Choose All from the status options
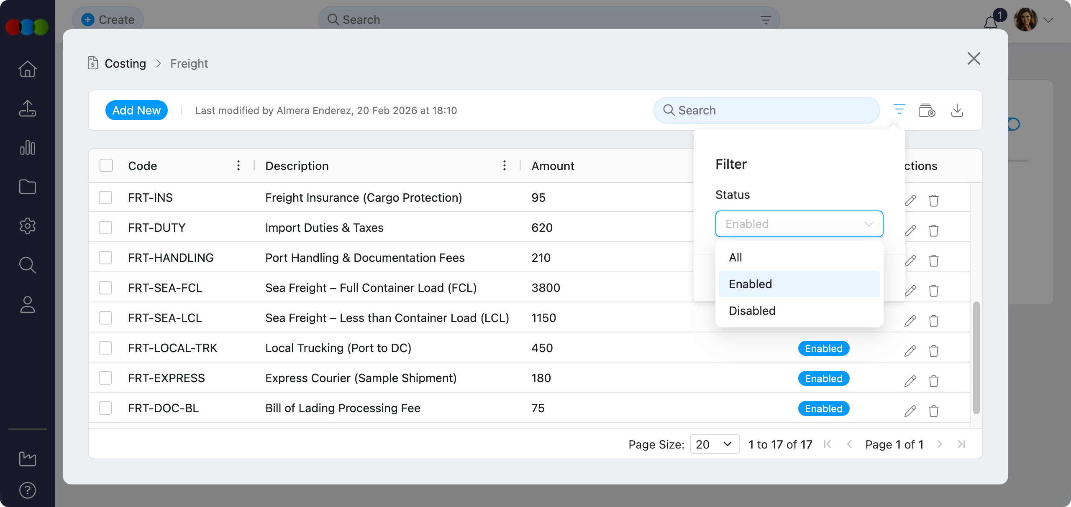 [x=735, y=257]
